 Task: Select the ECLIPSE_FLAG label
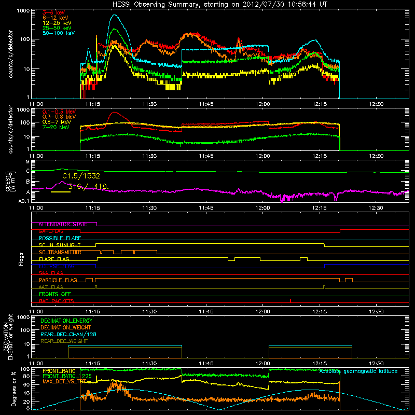(57, 266)
